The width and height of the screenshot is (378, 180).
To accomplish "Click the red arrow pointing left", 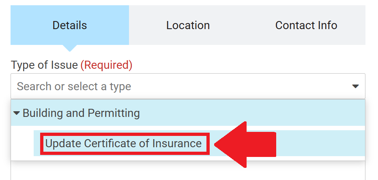I will point(245,144).
